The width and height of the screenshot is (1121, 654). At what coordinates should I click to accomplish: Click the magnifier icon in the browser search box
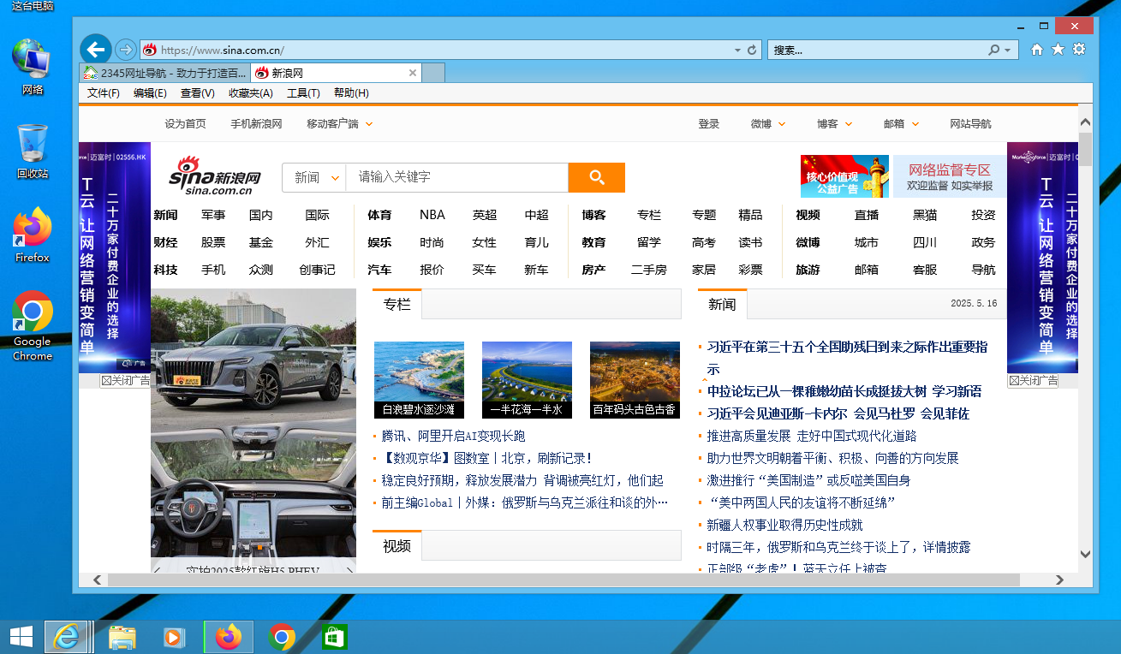coord(993,51)
